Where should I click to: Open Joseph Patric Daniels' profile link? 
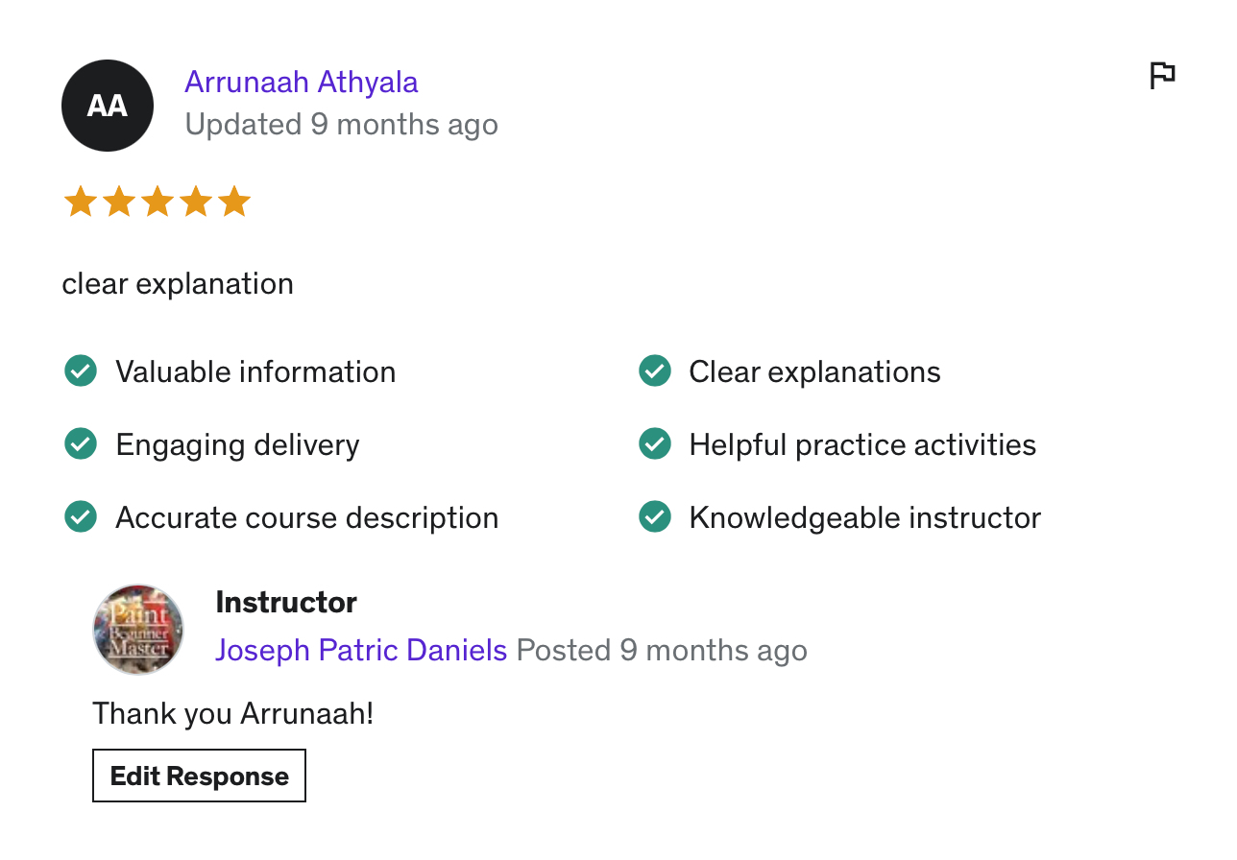[361, 650]
